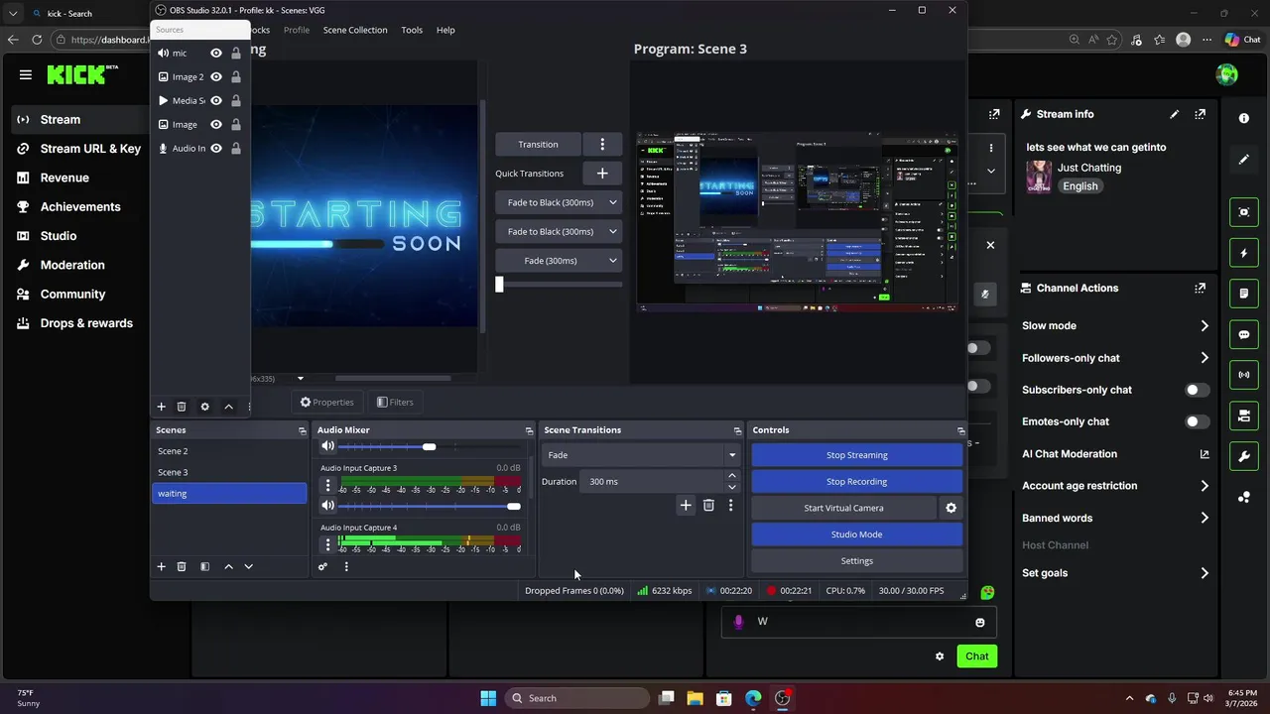Screen dimensions: 1270x714
Task: Toggle visibility of the mic source
Action: (x=215, y=53)
